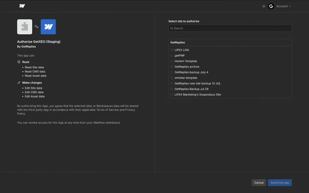The height and width of the screenshot is (193, 309).
Task: Click 'Read Site data' permission text
Action: pos(34,67)
